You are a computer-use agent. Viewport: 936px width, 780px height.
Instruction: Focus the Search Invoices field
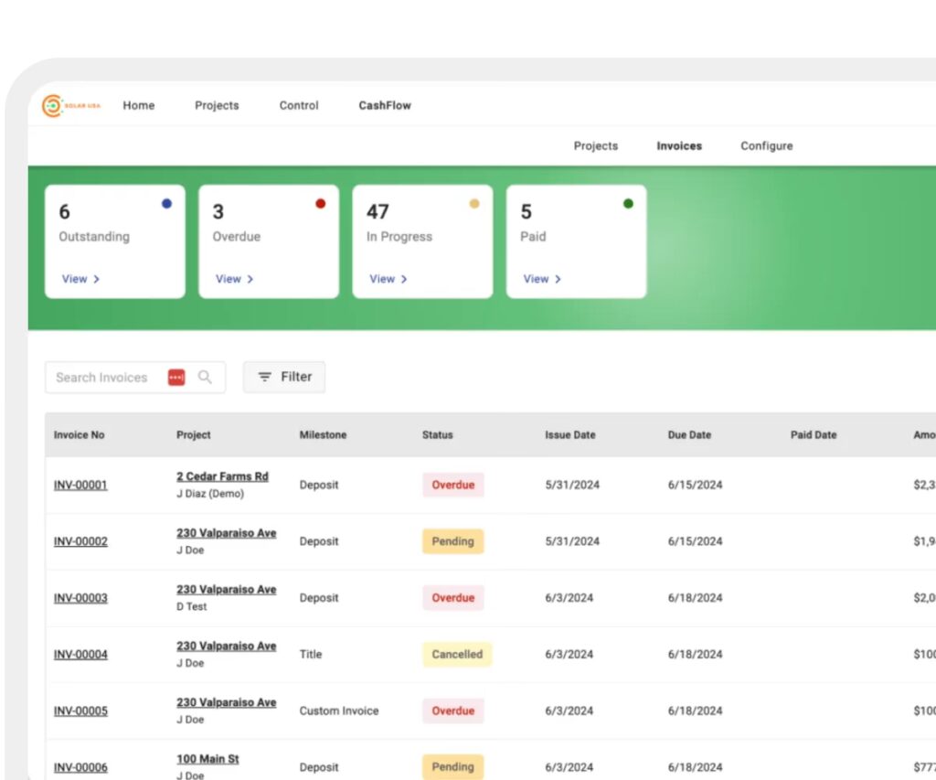102,377
